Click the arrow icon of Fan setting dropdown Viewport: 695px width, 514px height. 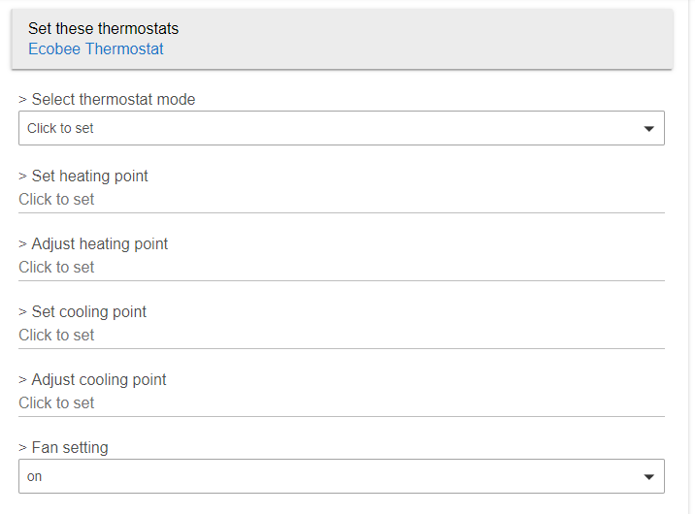(x=648, y=477)
